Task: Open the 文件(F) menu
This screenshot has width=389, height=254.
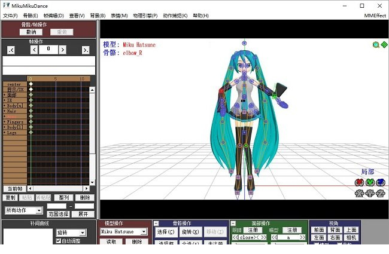Action: pos(10,16)
